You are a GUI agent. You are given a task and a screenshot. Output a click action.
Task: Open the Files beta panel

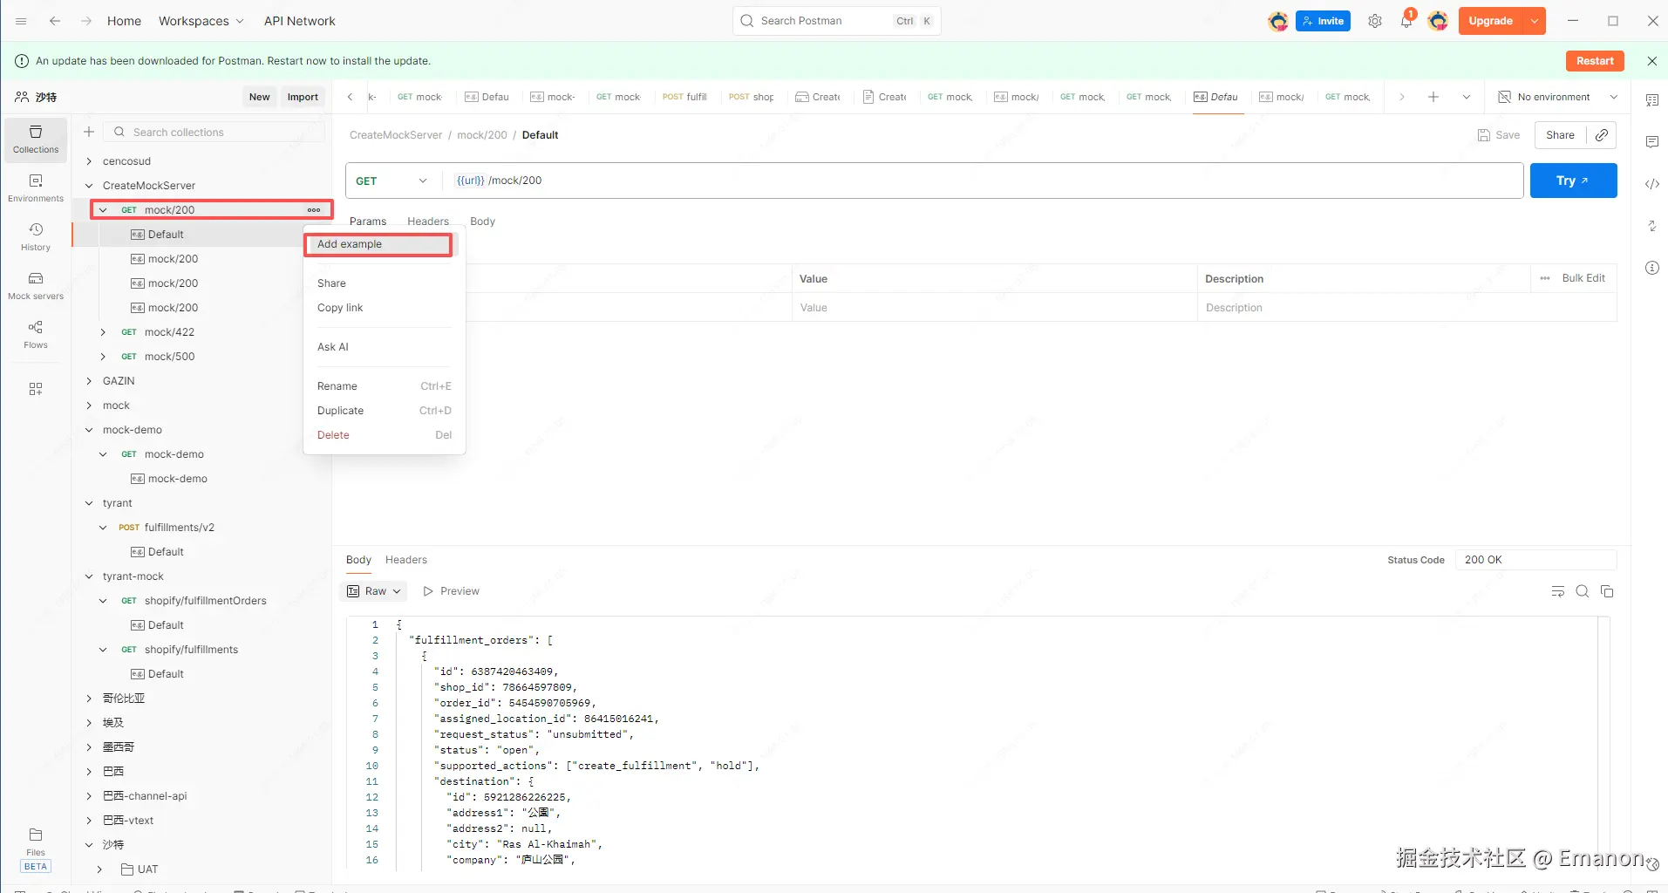coord(36,849)
